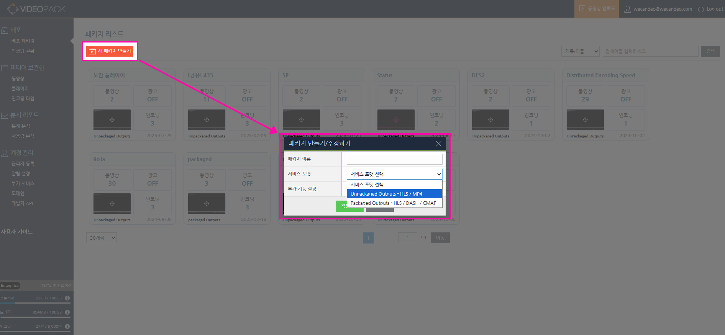Click the 동영상 업로드 header button

click(x=597, y=9)
